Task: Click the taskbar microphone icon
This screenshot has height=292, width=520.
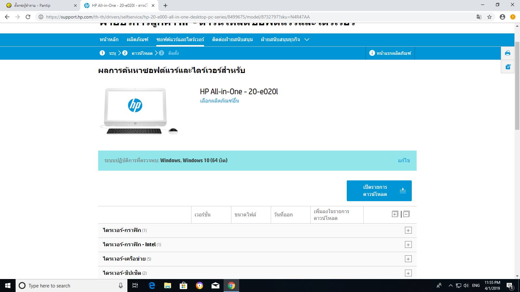Action: (121, 286)
